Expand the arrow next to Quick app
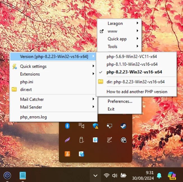Image resolution: width=183 pixels, height=182 pixels. pos(138,38)
